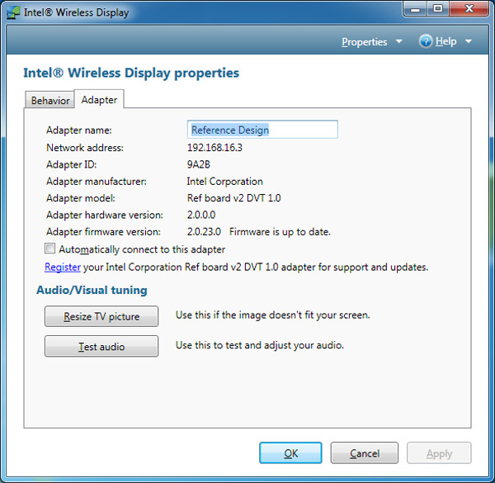Enable Automatically connect to this adapter
495x483 pixels.
49,249
